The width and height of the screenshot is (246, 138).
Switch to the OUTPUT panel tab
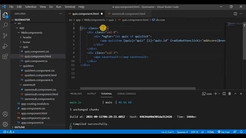coord(91,94)
